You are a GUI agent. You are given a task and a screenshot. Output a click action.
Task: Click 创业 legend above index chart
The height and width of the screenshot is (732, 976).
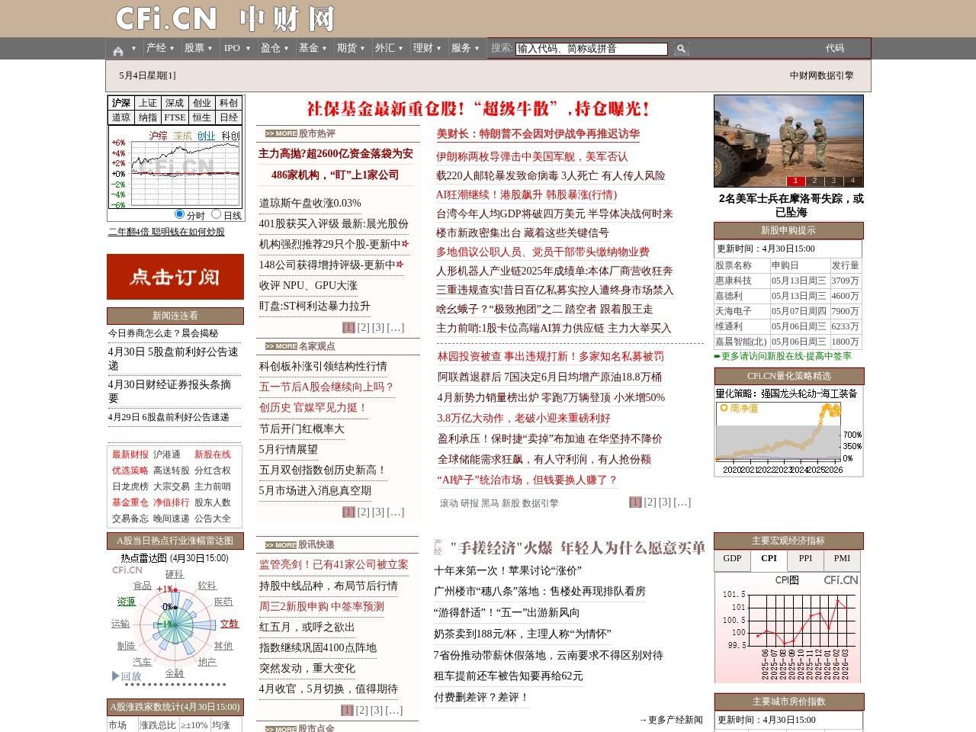point(207,136)
